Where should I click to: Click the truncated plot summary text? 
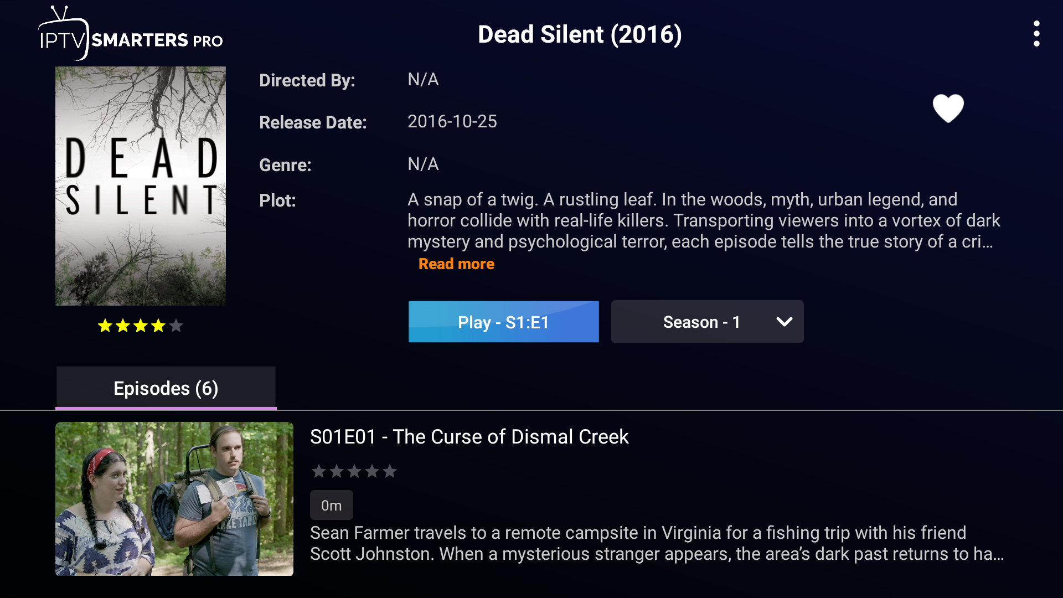[x=703, y=220]
